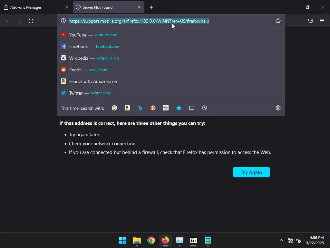The height and width of the screenshot is (248, 330).
Task: Open Notepad from taskbar
Action: [208, 240]
